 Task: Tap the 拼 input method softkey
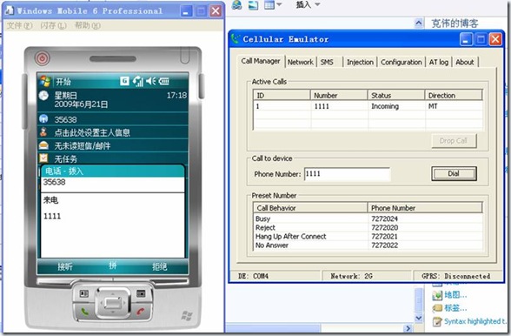click(113, 265)
